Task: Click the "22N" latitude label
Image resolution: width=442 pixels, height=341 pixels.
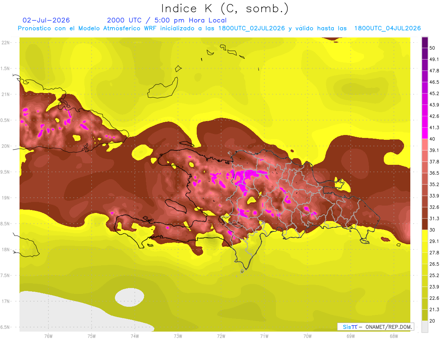Action: [x=5, y=43]
